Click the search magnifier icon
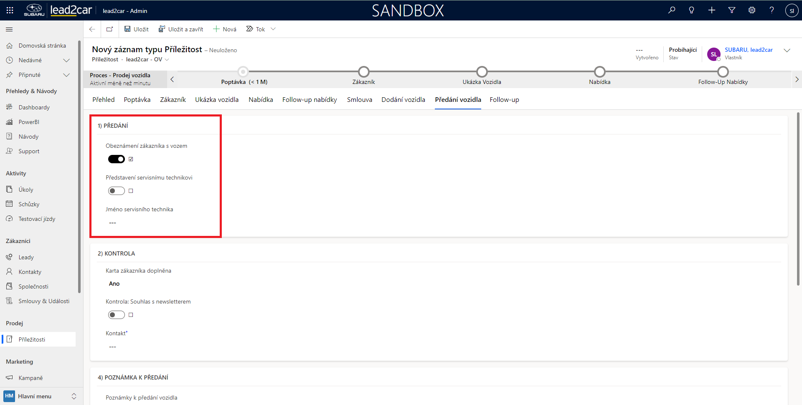Screen dimensions: 802x405 coord(672,10)
